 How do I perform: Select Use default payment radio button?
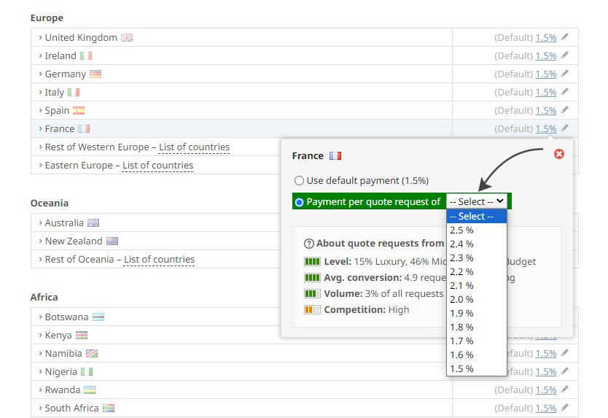pyautogui.click(x=299, y=180)
